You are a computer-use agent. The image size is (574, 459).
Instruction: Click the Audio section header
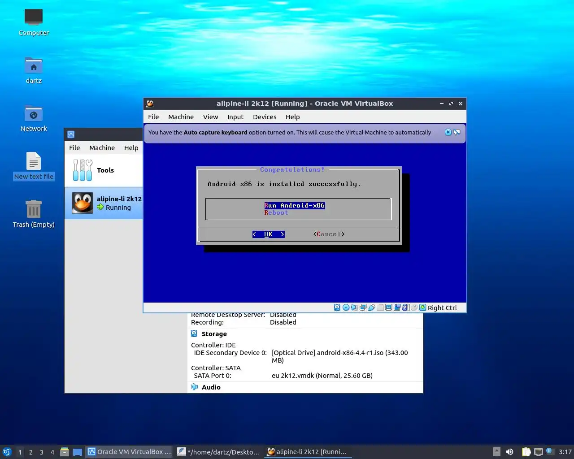[211, 387]
